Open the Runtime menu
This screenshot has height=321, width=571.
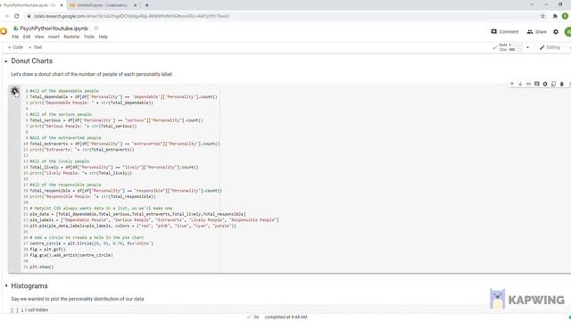click(71, 37)
